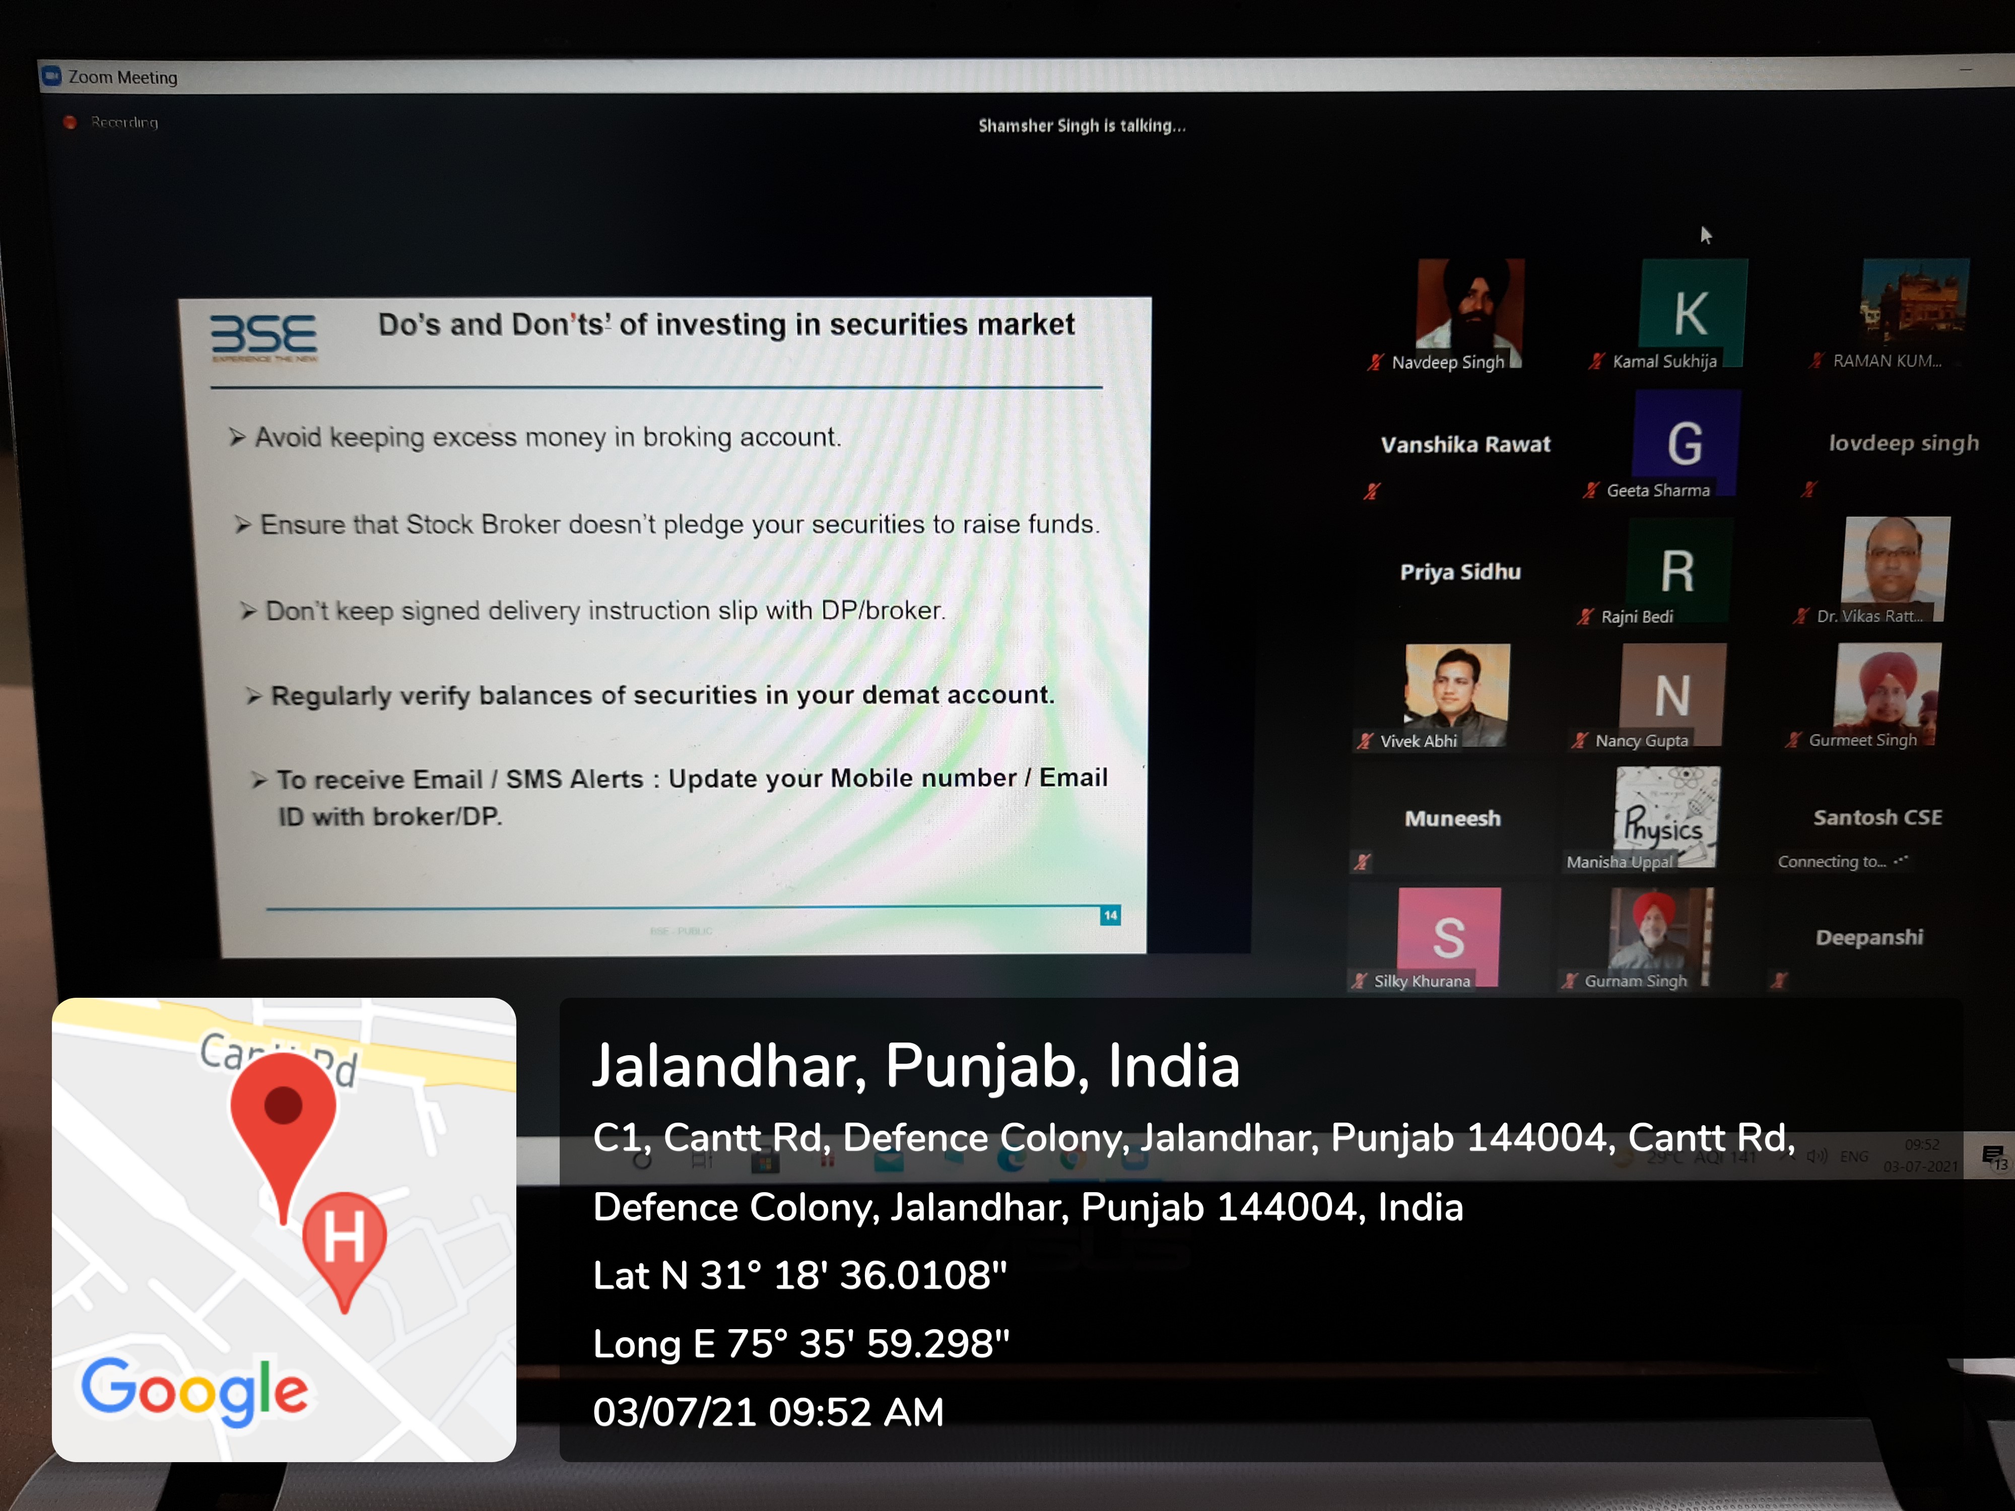This screenshot has width=2015, height=1511.
Task: Click Nancy Gupta's muted microphone icon
Action: [1580, 741]
